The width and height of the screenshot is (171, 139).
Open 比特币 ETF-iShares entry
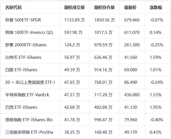(23, 57)
